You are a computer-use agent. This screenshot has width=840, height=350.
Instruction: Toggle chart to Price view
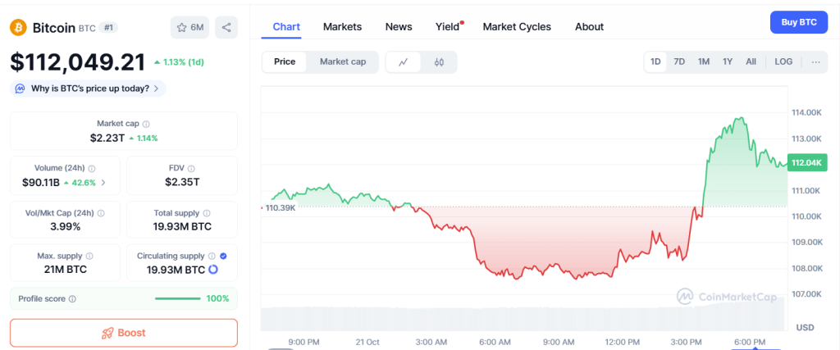[x=285, y=61]
